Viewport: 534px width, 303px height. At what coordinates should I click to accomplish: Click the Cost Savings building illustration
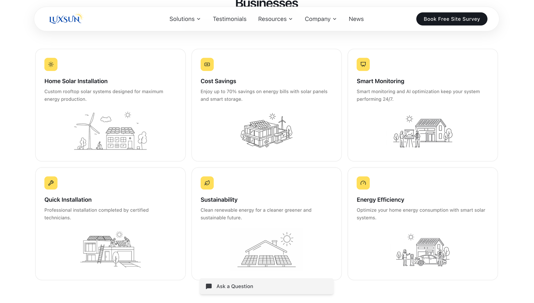(x=267, y=131)
